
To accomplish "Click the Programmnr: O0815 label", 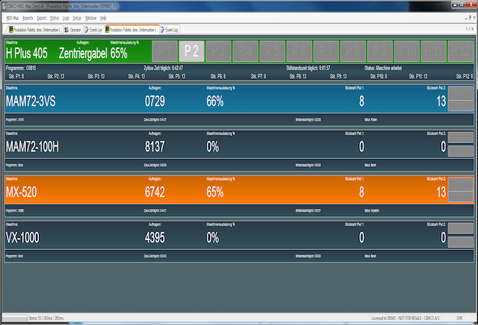I will pyautogui.click(x=21, y=68).
